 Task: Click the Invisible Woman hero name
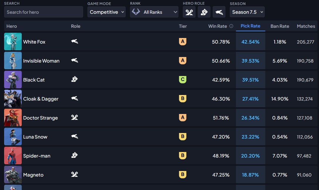[41, 61]
